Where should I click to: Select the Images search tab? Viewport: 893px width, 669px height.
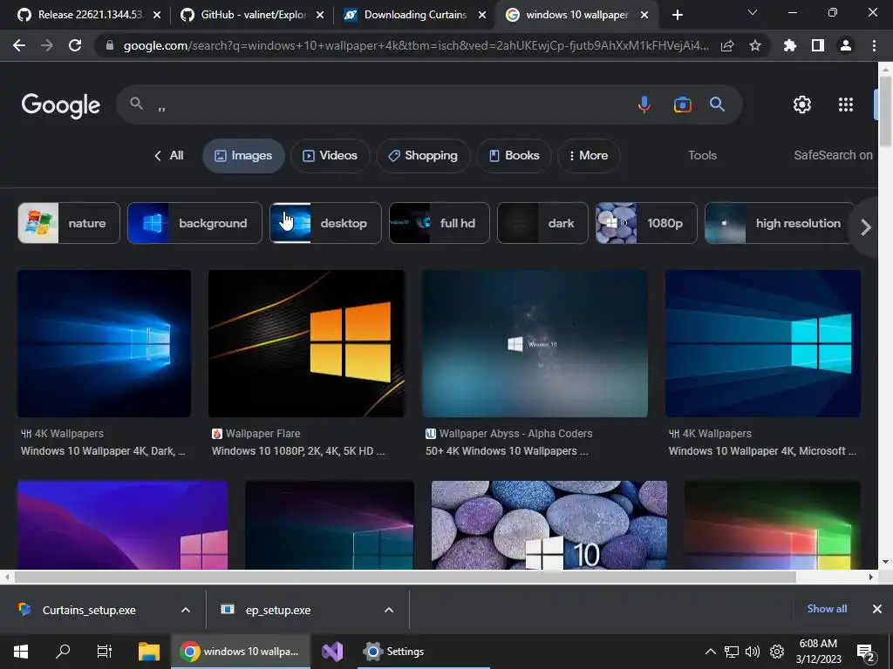pos(244,155)
